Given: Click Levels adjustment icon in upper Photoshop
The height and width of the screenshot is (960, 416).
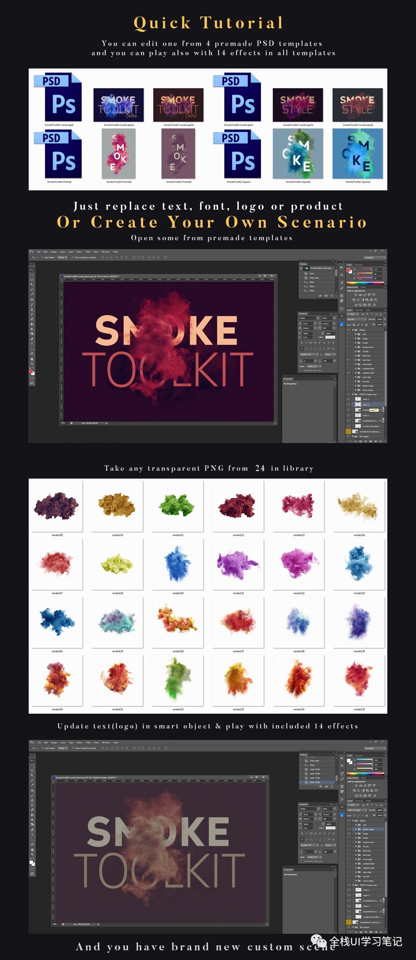Looking at the screenshot, I should click(360, 295).
